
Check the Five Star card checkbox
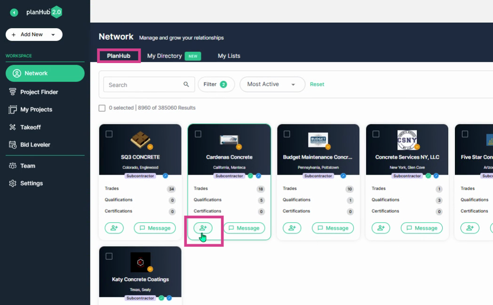[x=465, y=134]
